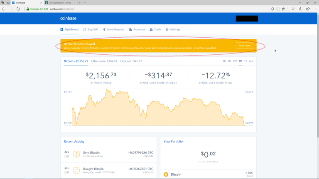
Task: Open the extensions icon in address bar
Action: (x=272, y=9)
